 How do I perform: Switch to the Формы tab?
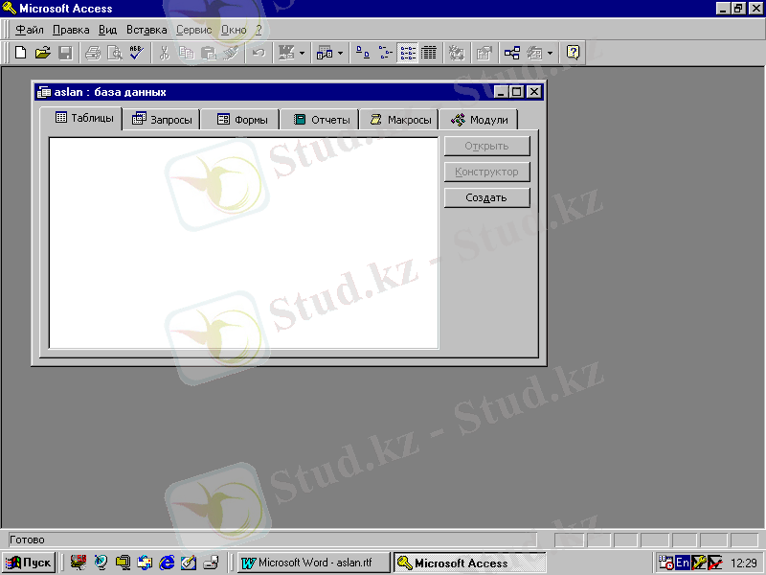pos(242,119)
